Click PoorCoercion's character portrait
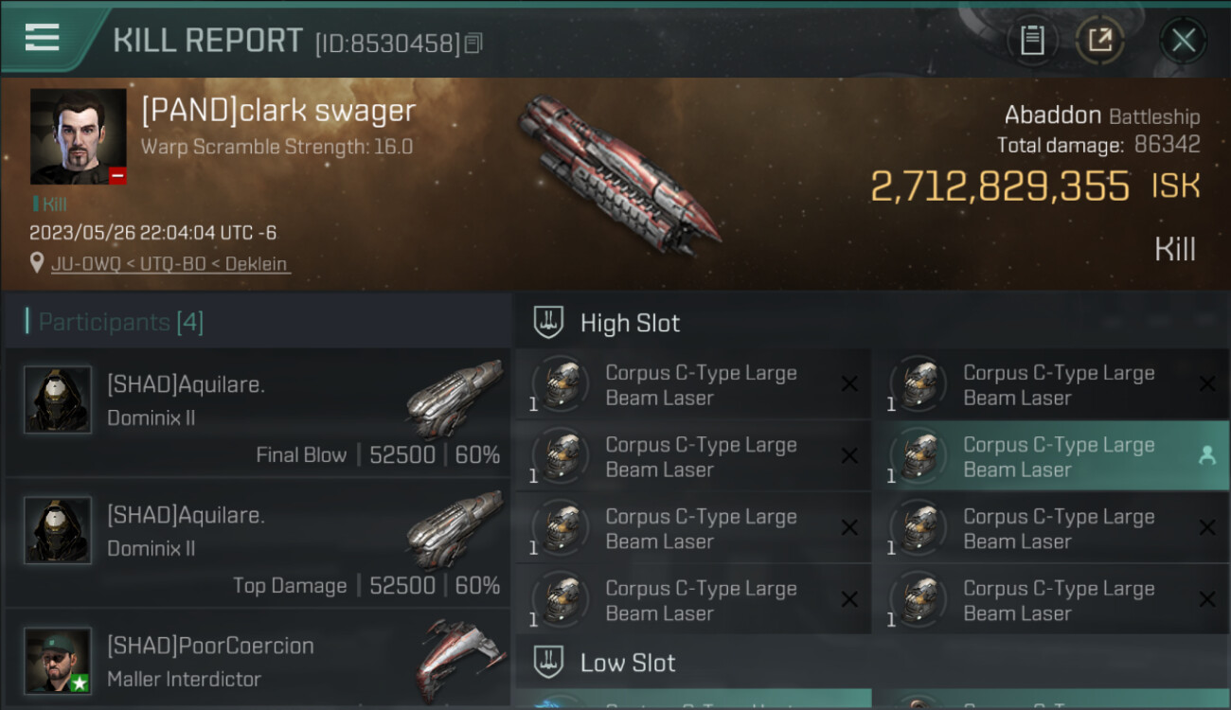The image size is (1231, 710). pos(58,660)
